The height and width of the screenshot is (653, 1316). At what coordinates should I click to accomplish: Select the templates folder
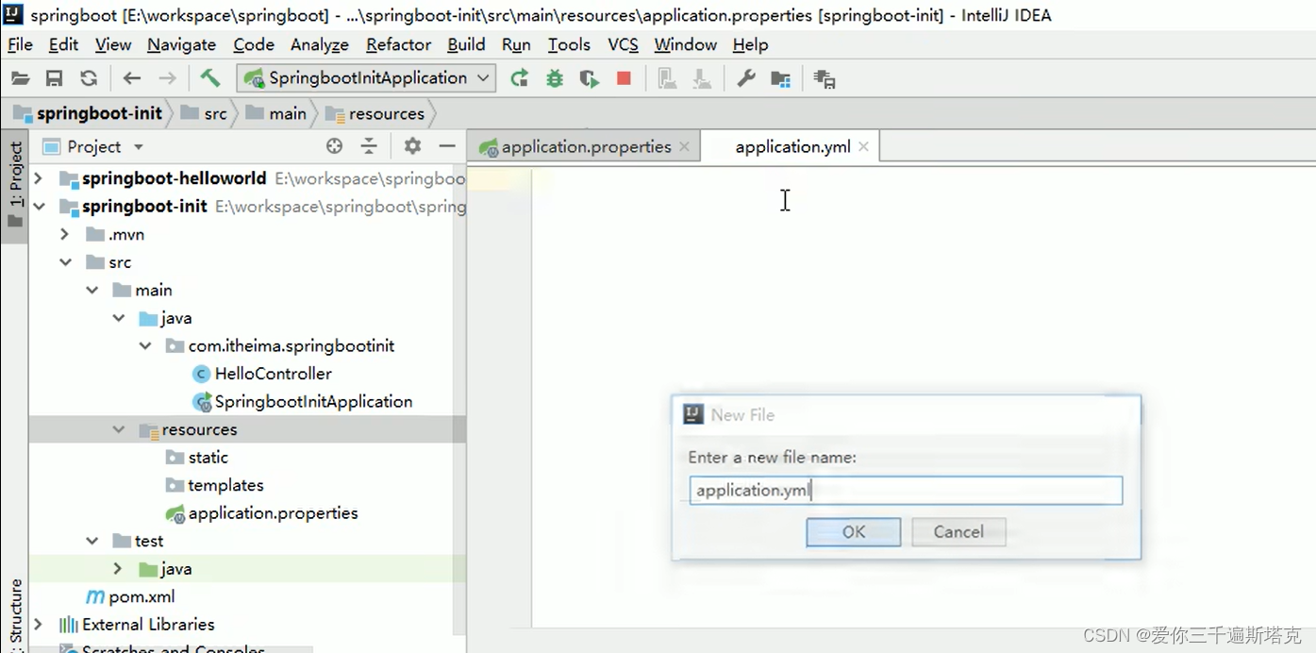[215, 485]
